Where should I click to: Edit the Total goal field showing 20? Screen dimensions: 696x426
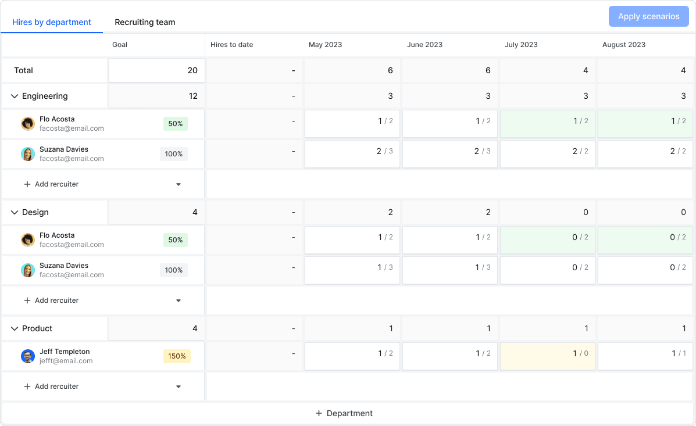point(156,70)
